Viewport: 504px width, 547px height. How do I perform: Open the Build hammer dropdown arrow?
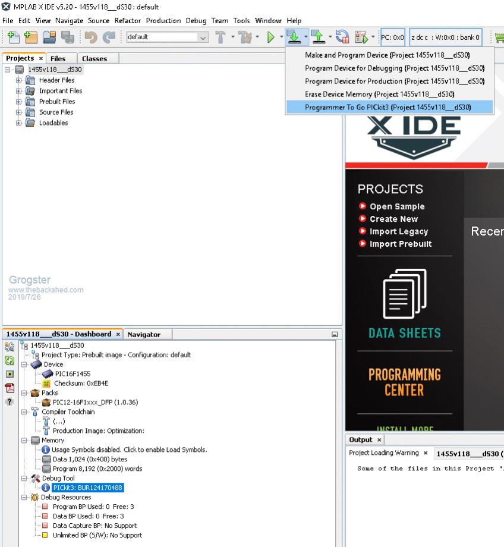pyautogui.click(x=232, y=37)
